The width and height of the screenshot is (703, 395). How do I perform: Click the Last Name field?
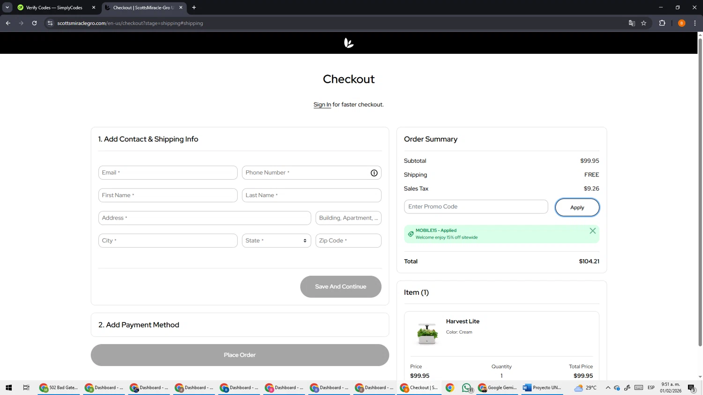click(311, 195)
